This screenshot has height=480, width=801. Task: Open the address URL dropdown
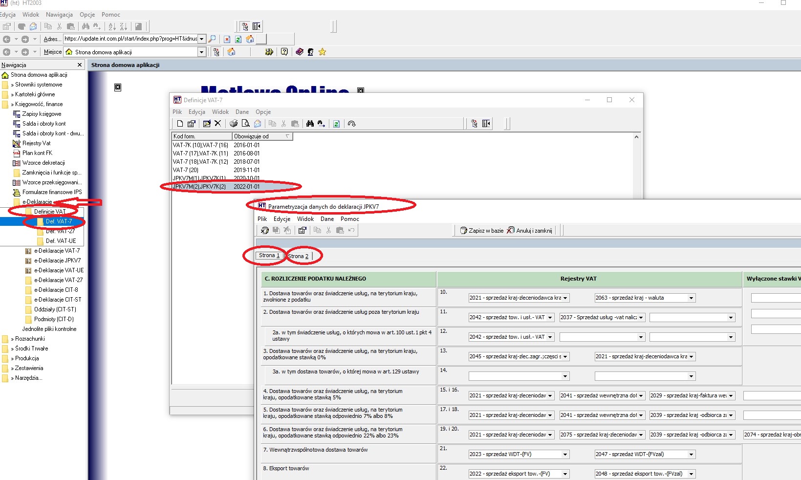click(x=201, y=39)
